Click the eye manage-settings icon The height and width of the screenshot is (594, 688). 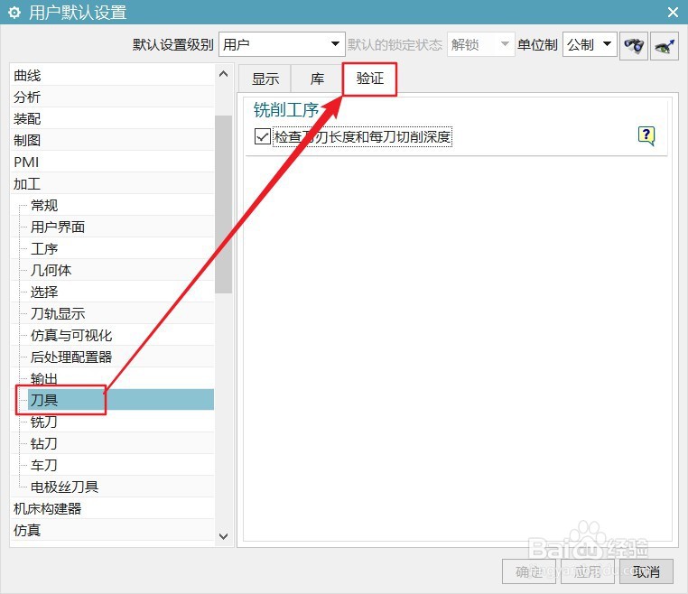665,45
